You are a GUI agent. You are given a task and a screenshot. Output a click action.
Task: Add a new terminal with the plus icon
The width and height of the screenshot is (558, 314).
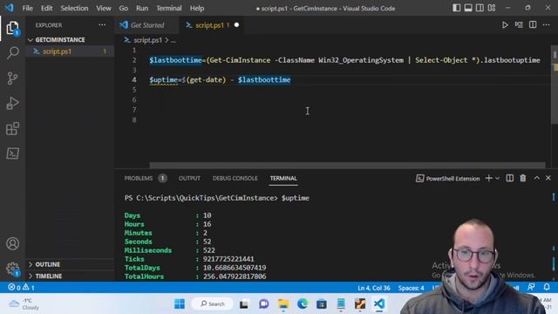click(x=489, y=178)
